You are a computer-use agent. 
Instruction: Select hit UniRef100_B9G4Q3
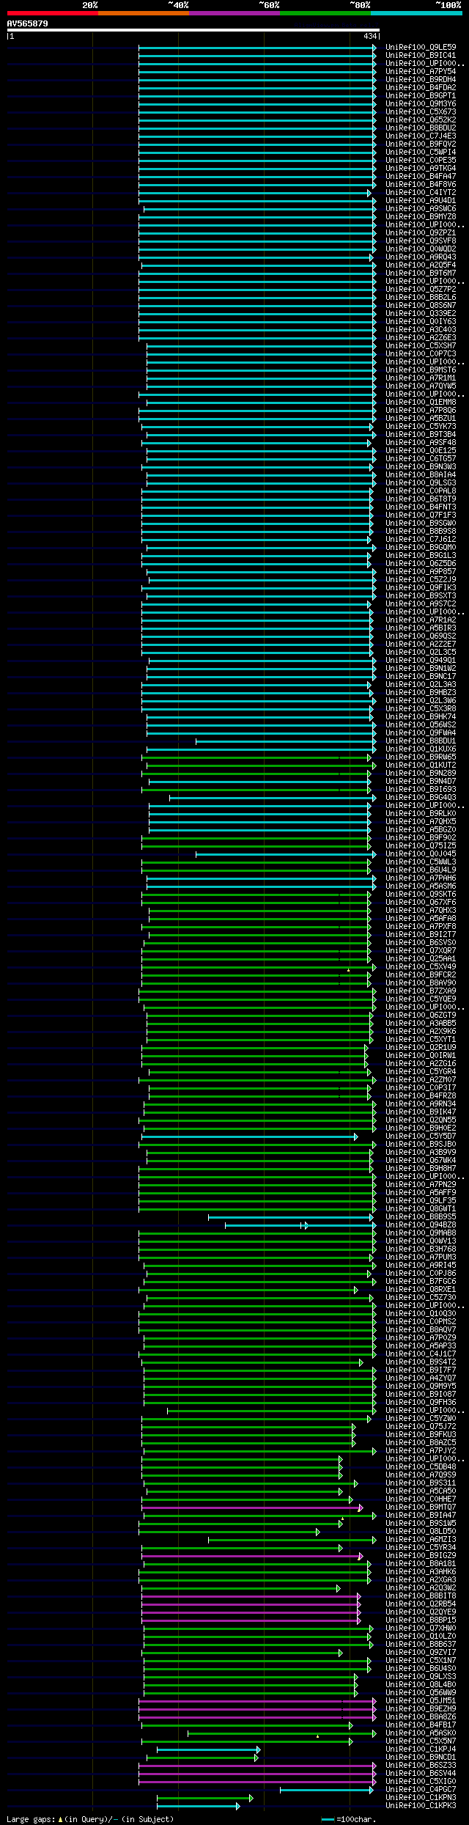coord(421,797)
